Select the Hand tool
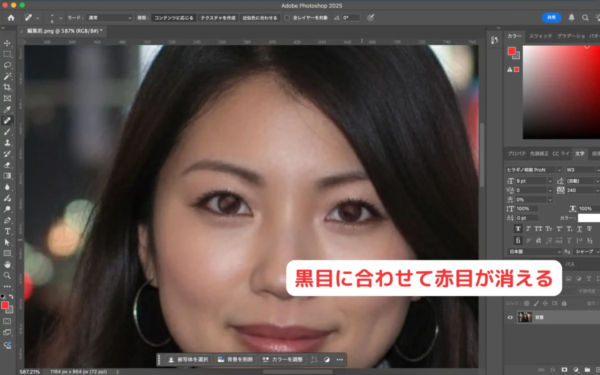This screenshot has height=375, width=600. click(x=7, y=264)
